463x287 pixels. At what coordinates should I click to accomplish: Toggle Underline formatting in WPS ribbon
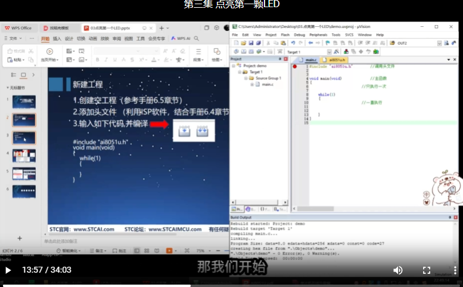tap(115, 60)
